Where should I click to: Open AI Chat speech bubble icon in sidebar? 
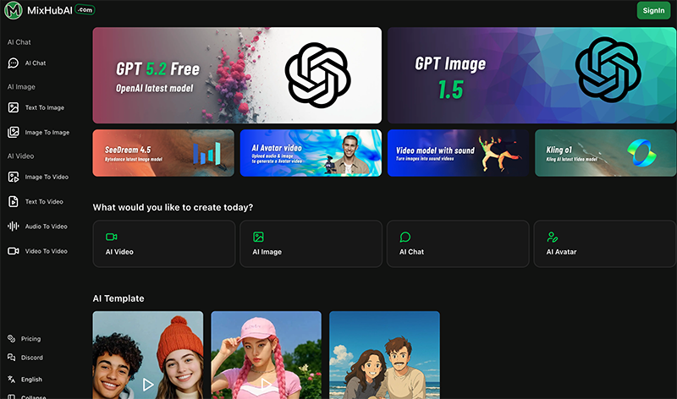[14, 63]
